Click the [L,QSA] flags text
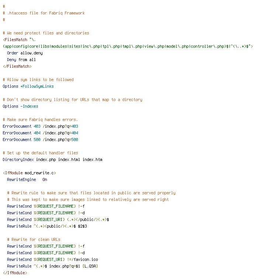 tap(90, 266)
